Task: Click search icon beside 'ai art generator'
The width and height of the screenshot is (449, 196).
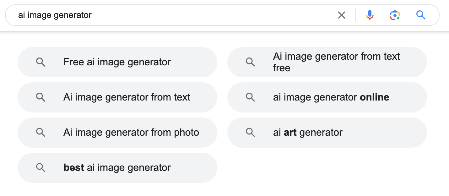Action: point(251,133)
